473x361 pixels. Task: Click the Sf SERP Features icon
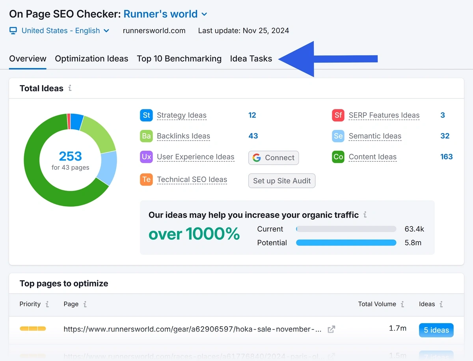coord(338,115)
